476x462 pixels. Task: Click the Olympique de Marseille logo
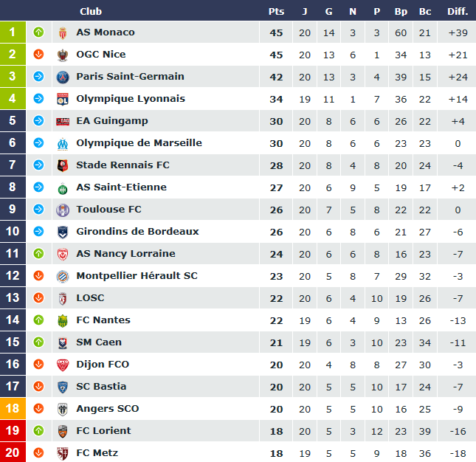pyautogui.click(x=63, y=144)
